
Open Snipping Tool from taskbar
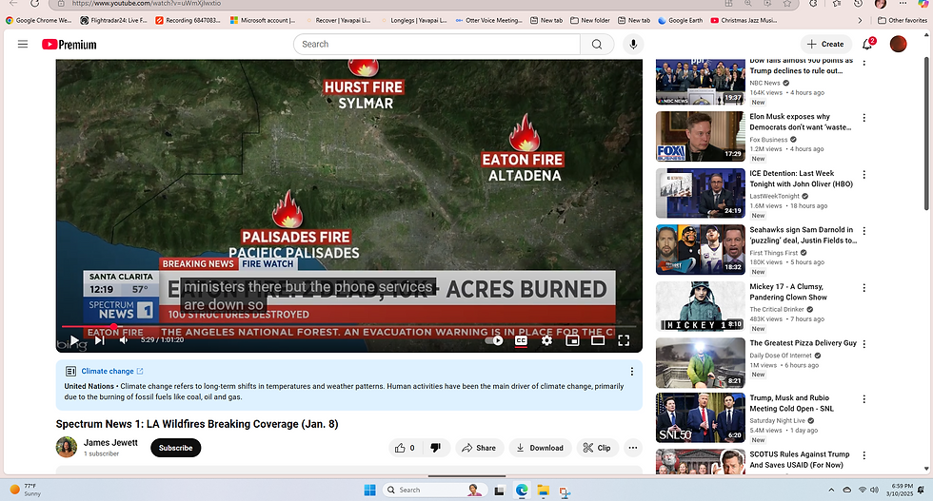coord(565,491)
